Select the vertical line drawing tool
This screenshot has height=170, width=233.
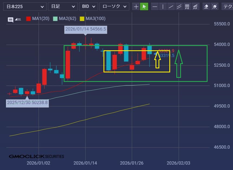163,6
